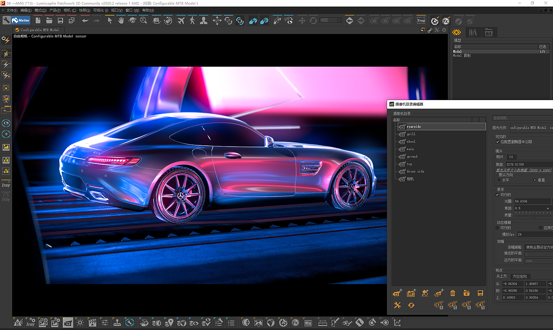Switch to the 方位定向 viewpoint tab

520,276
